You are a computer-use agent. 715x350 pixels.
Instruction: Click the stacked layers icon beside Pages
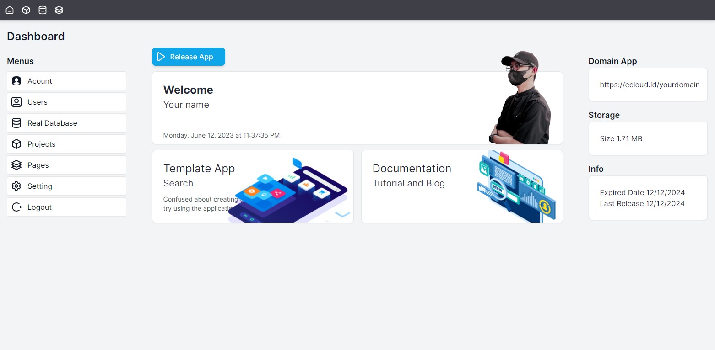[16, 165]
